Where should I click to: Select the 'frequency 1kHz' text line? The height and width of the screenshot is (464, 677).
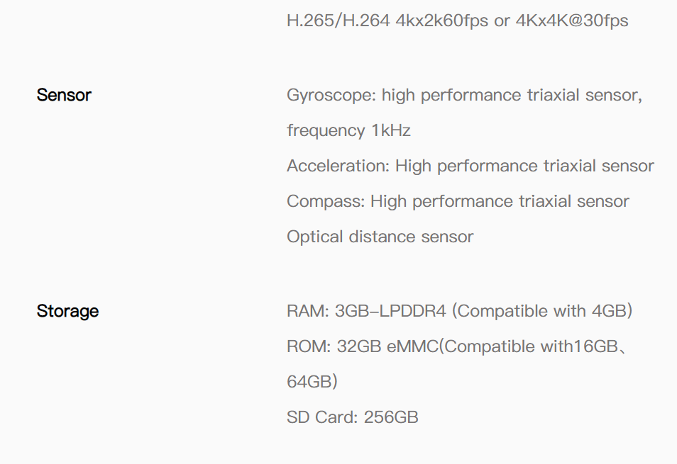(x=348, y=130)
